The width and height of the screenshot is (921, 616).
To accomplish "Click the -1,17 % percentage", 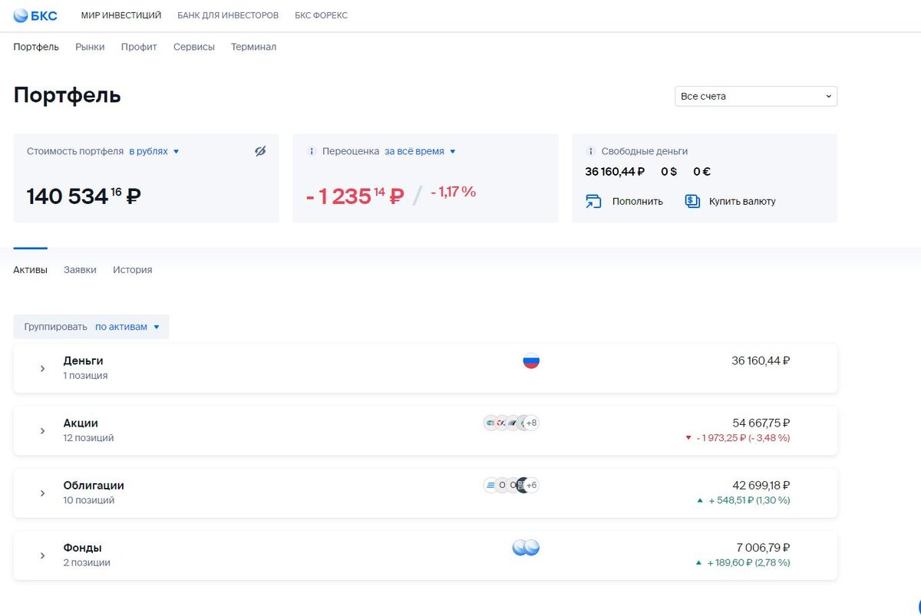I will [x=453, y=192].
